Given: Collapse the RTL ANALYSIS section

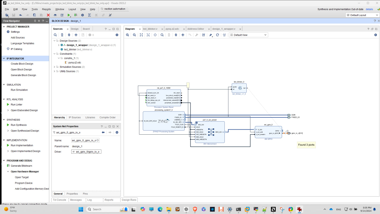Looking at the screenshot, I should coord(4,99).
